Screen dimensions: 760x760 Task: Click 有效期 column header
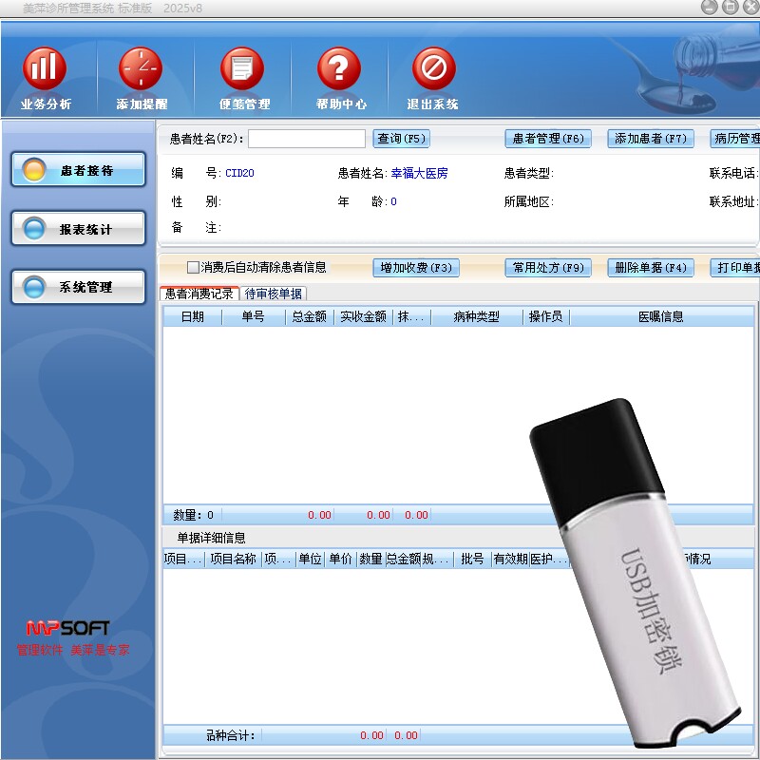(510, 559)
